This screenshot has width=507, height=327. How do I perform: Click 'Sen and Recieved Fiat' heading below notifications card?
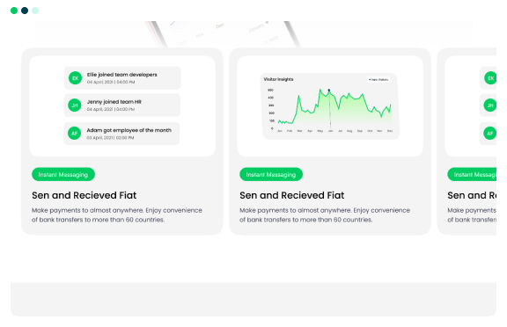click(84, 195)
